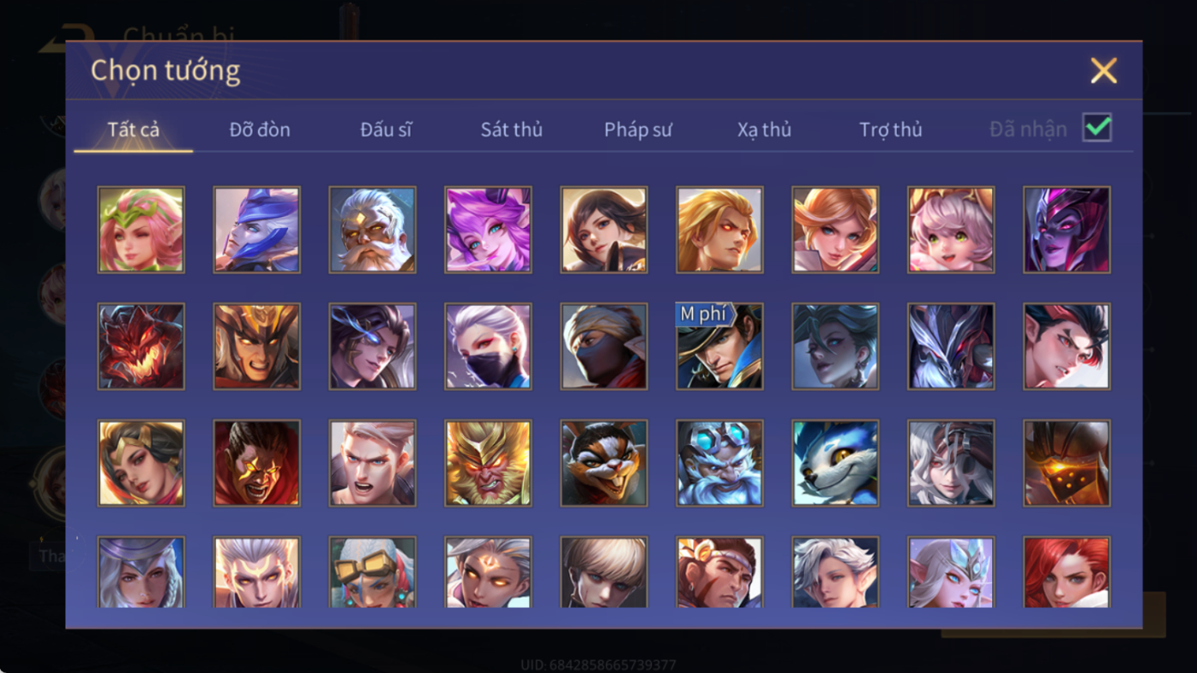Screen dimensions: 1197x673
Task: Pick the golden monkey king hero
Action: pos(488,463)
